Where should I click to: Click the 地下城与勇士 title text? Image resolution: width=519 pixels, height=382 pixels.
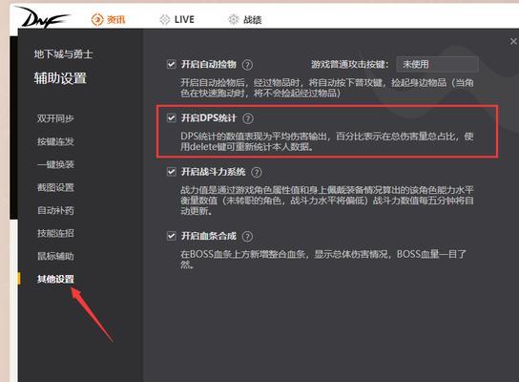click(x=63, y=54)
